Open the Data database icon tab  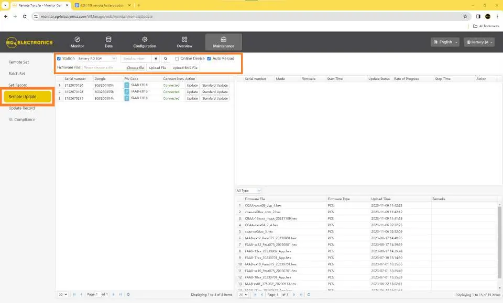[x=108, y=42]
